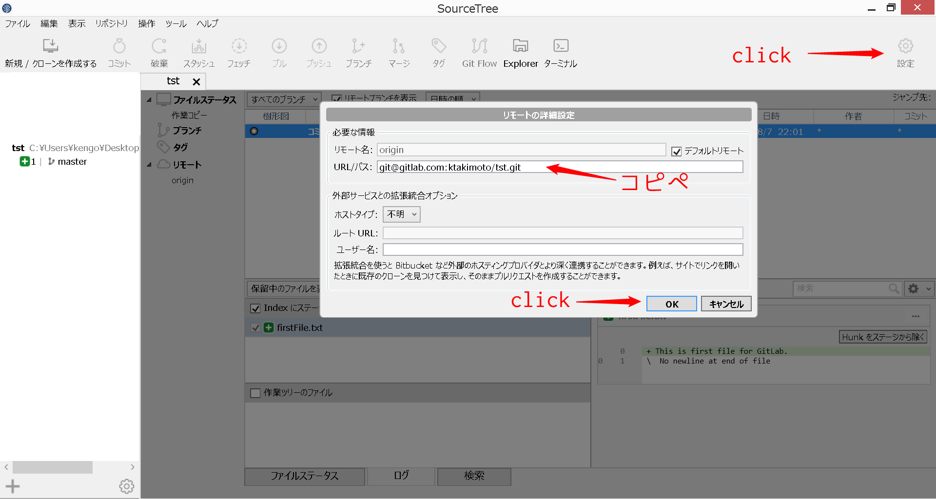The image size is (936, 499).
Task: Click the Tag (タグ) toolbar icon
Action: pos(439,46)
